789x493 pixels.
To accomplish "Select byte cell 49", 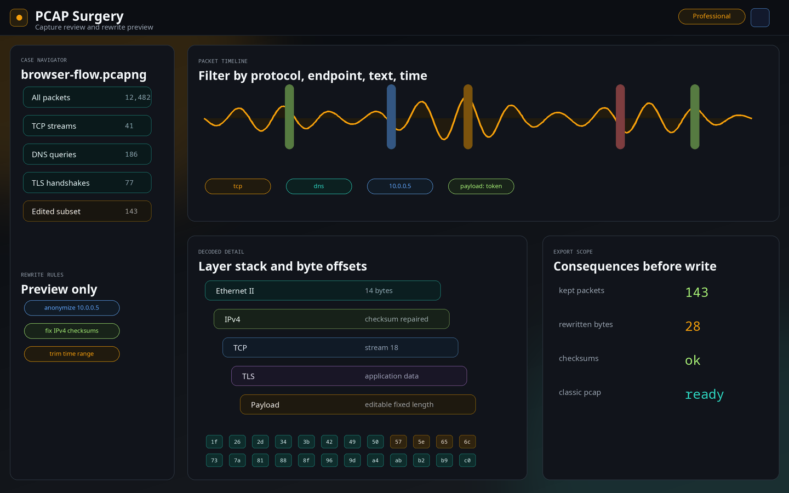I will coord(352,442).
